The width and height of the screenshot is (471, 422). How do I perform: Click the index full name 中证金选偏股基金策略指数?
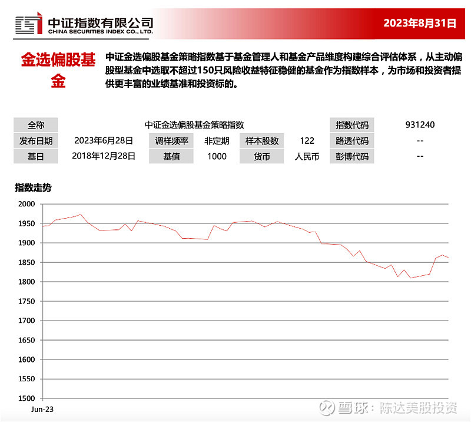[x=194, y=125]
